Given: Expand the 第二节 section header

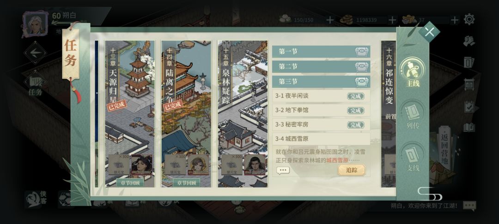Looking at the screenshot, I should click(x=321, y=67).
